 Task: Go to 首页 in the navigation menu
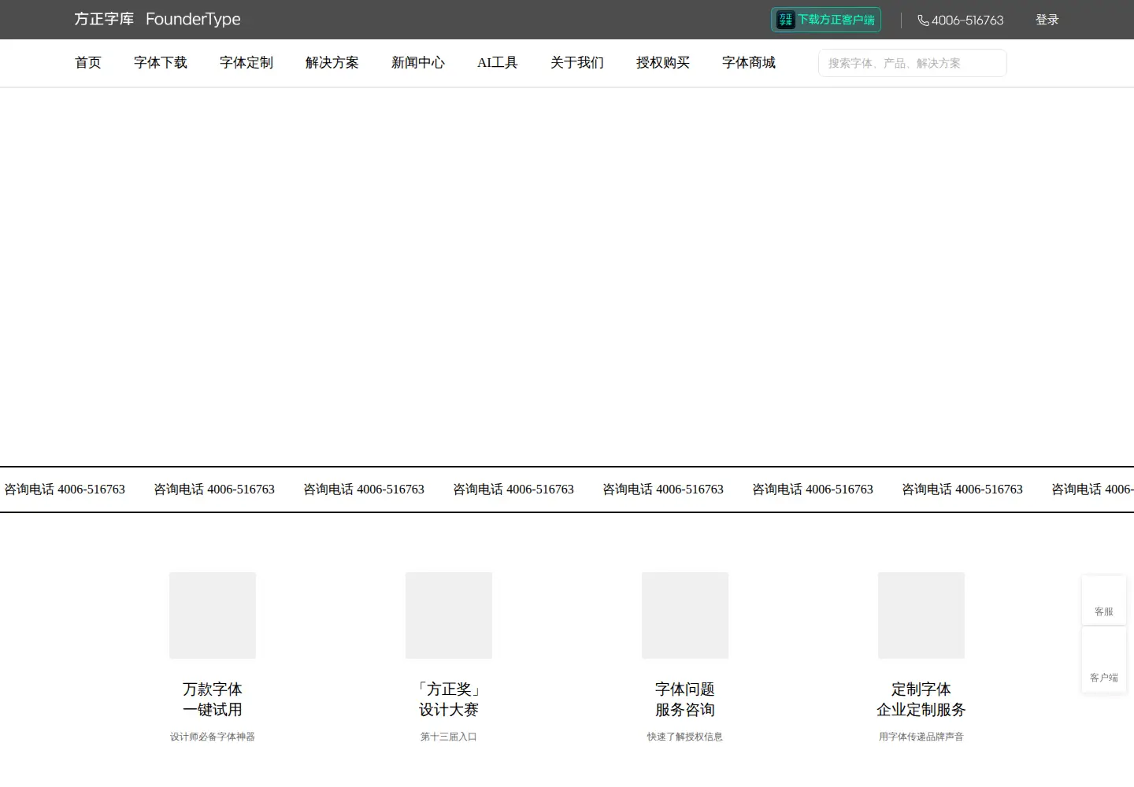[88, 63]
